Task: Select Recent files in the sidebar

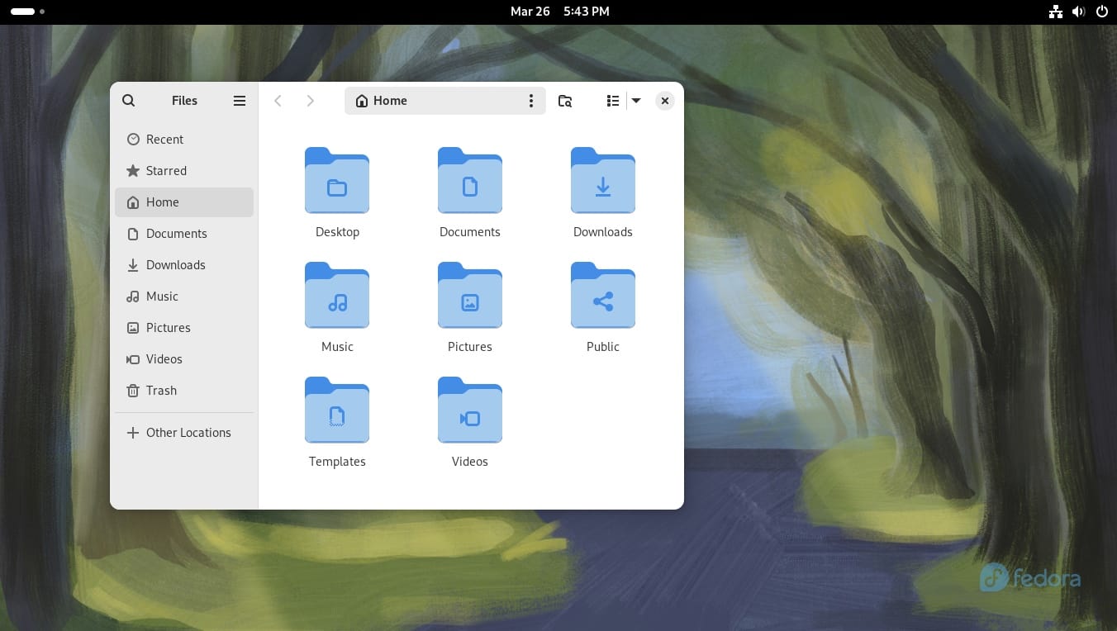Action: pos(164,140)
